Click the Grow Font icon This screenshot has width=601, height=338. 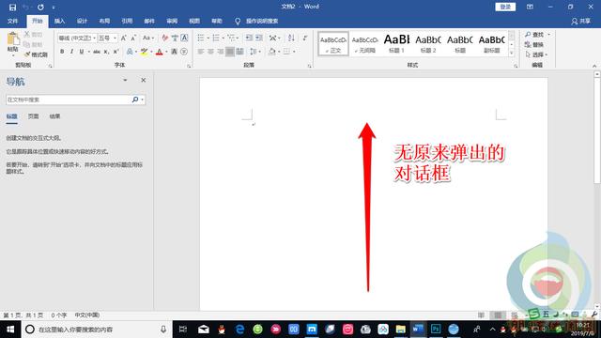[123, 38]
